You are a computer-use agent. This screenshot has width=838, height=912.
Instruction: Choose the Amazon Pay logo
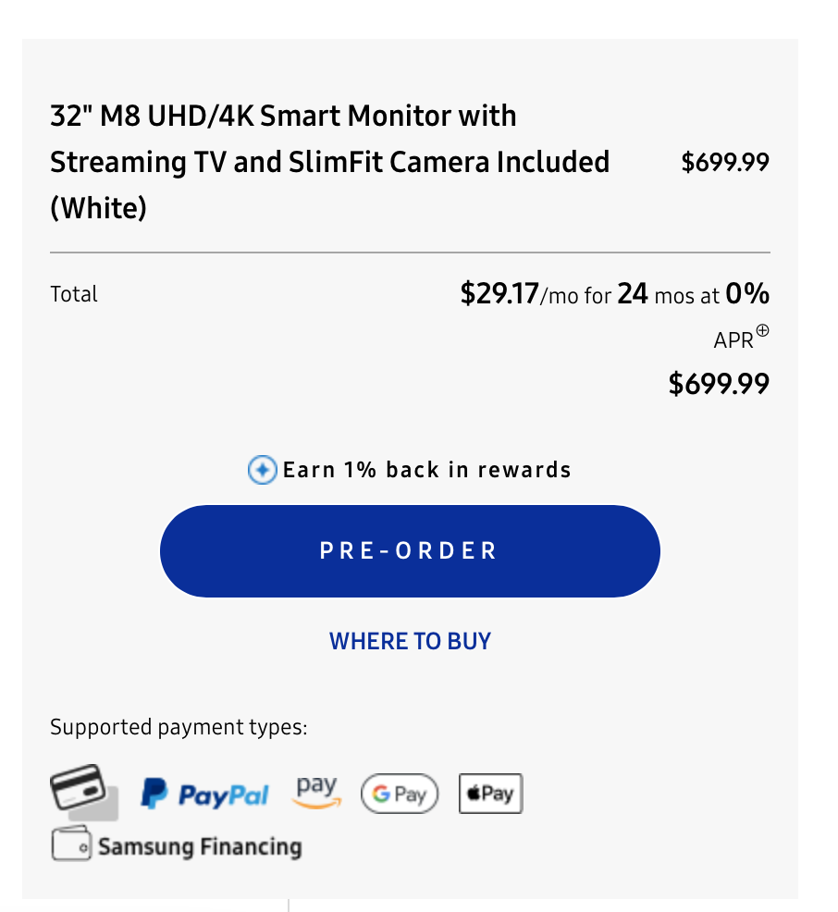[x=317, y=792]
